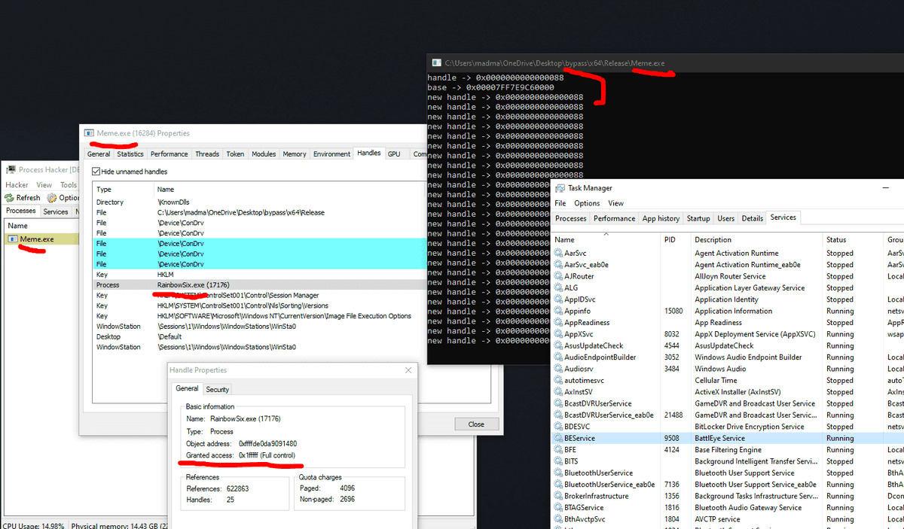The width and height of the screenshot is (904, 529).
Task: Sort services by Status column header
Action: point(854,239)
